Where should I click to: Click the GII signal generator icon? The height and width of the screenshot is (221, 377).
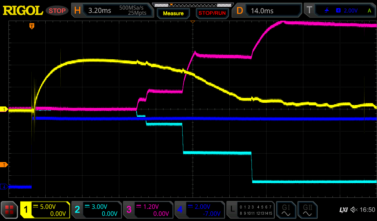[x=307, y=210]
